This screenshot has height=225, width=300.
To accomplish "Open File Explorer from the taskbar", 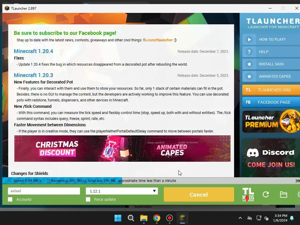I will click(x=144, y=218).
